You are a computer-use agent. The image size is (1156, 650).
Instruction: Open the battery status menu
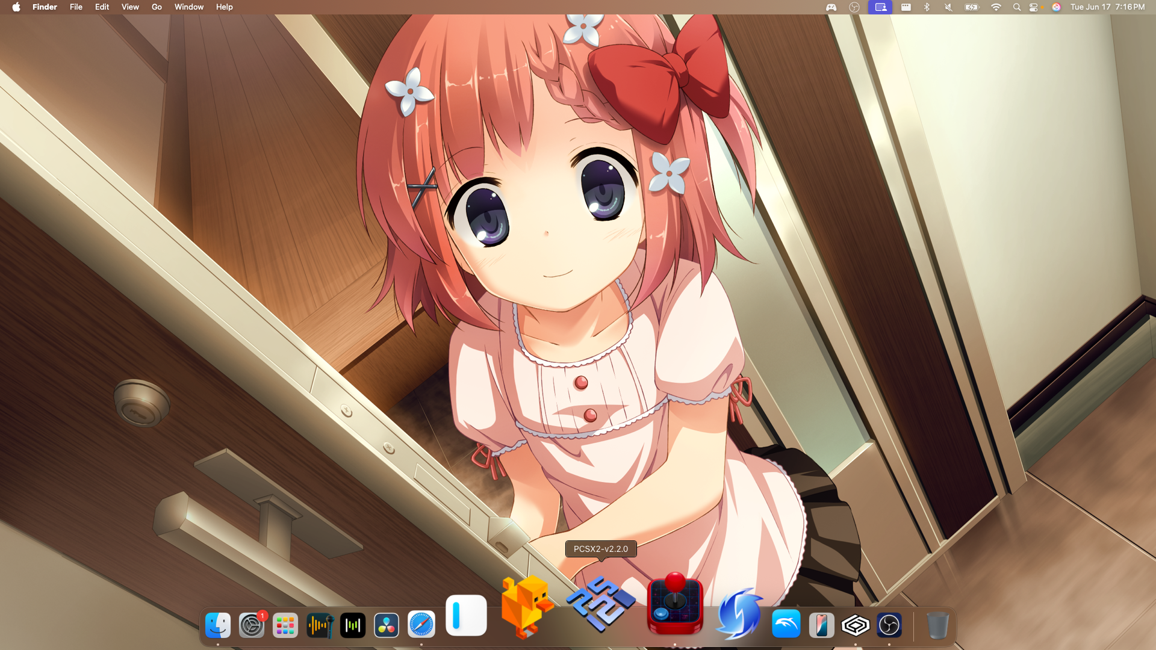tap(972, 7)
